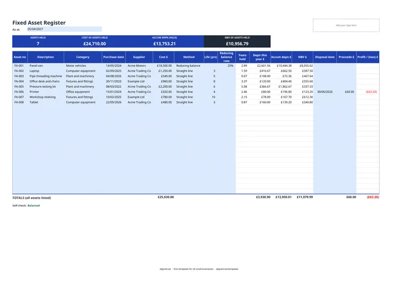Viewport: 398px width, 281px height.
Task: Click the Disposal date column header
Action: [325, 57]
